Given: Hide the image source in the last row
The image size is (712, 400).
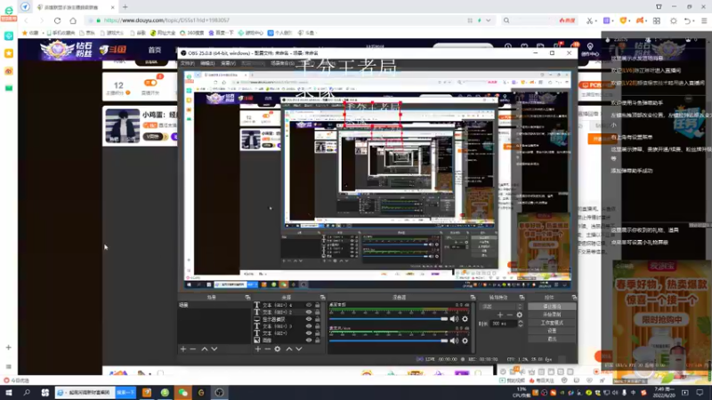Looking at the screenshot, I should (x=309, y=340).
